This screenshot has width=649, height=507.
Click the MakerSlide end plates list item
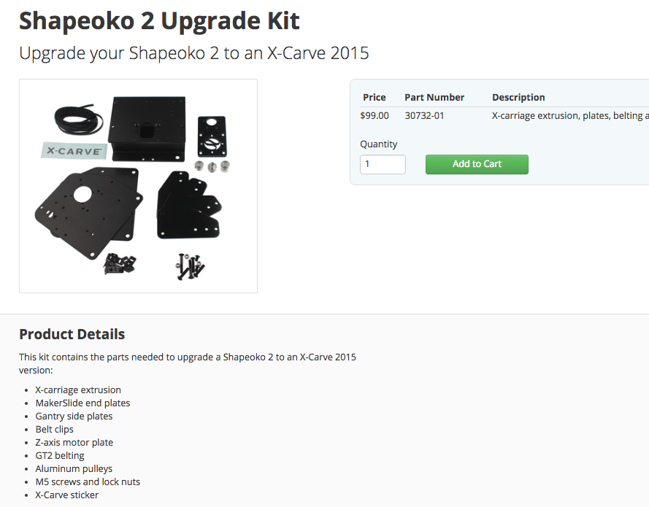82,403
